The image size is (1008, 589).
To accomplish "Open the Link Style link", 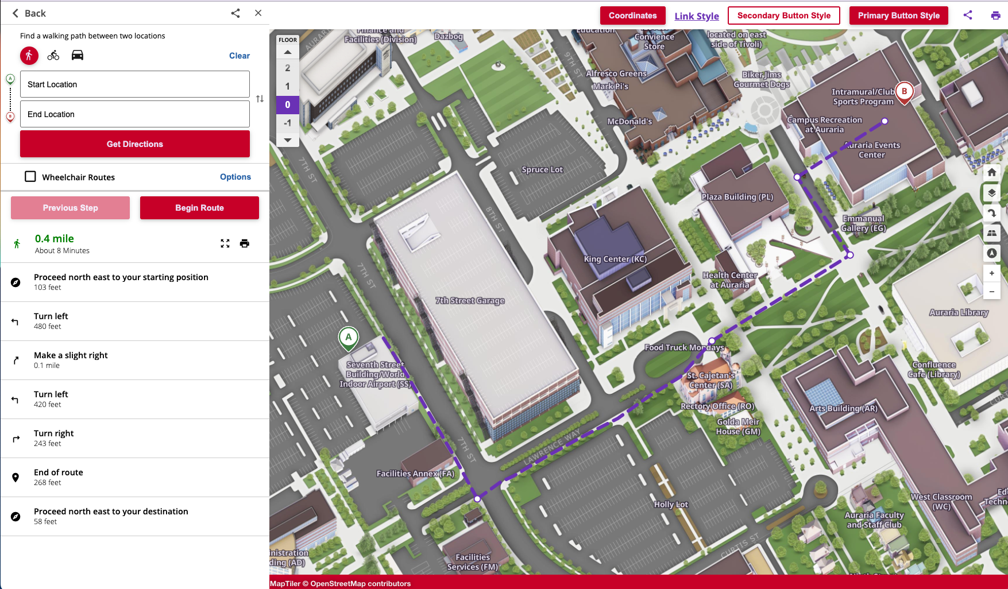I will point(697,16).
